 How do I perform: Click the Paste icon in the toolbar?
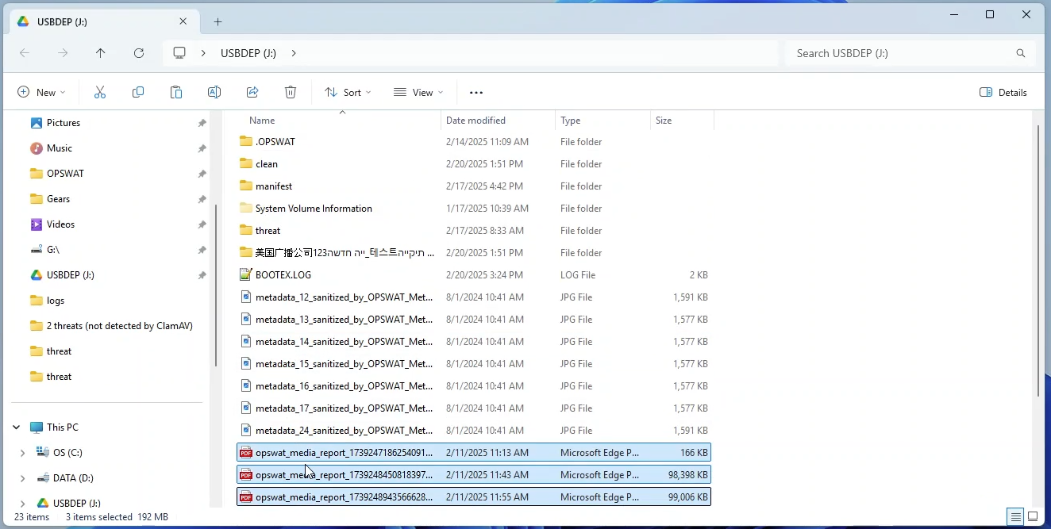(176, 93)
